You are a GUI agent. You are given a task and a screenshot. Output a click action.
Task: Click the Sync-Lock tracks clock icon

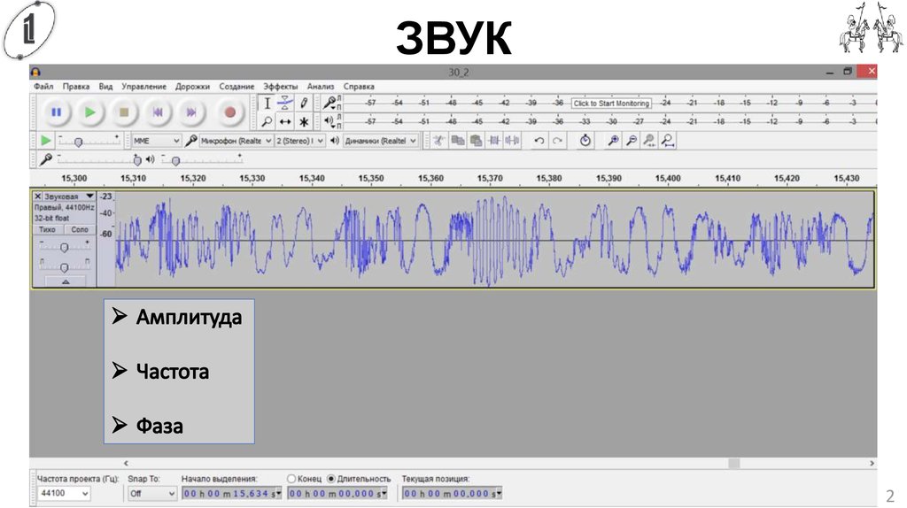pyautogui.click(x=585, y=141)
